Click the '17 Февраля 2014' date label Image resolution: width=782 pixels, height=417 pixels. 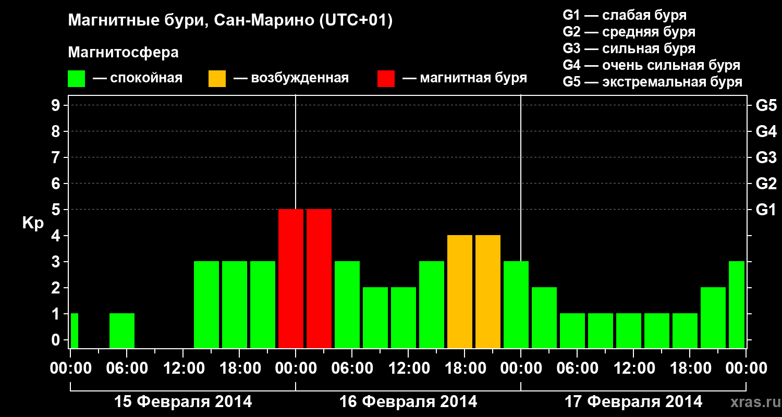pos(633,402)
